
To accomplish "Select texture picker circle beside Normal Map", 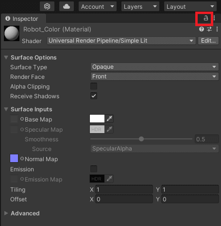I will tap(22, 159).
